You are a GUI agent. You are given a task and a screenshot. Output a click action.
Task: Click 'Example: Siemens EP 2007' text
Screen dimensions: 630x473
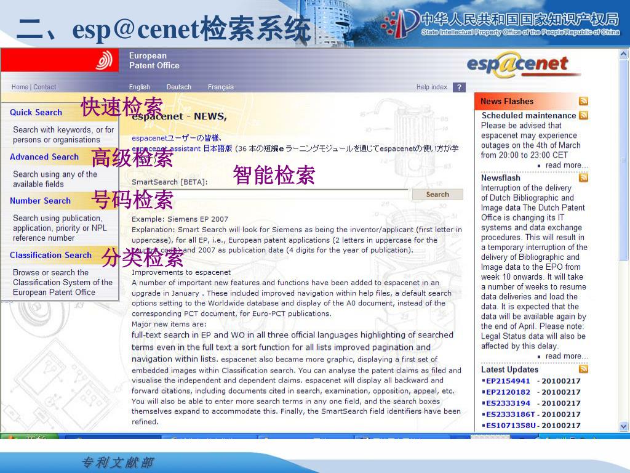click(x=180, y=219)
